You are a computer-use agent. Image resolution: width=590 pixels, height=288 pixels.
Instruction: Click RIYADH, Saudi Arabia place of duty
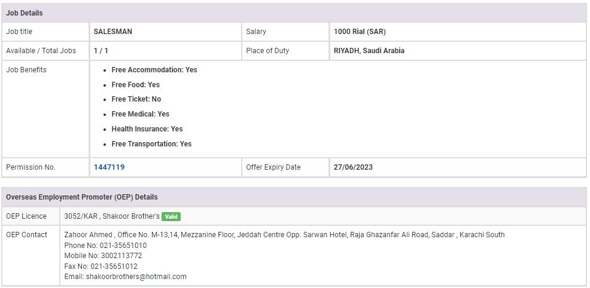tap(369, 51)
